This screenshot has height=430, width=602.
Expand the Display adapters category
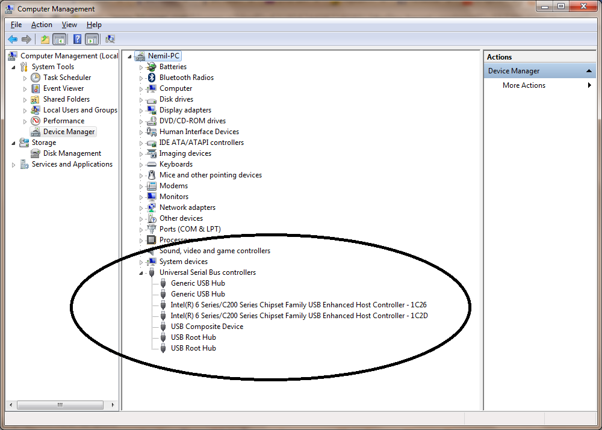141,109
